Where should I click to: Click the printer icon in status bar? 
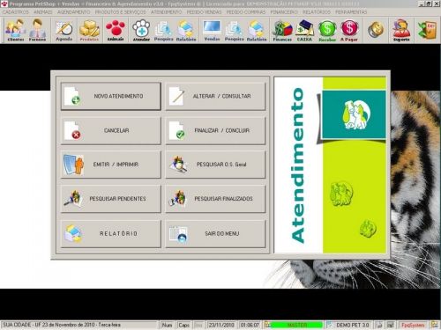[x=379, y=325]
